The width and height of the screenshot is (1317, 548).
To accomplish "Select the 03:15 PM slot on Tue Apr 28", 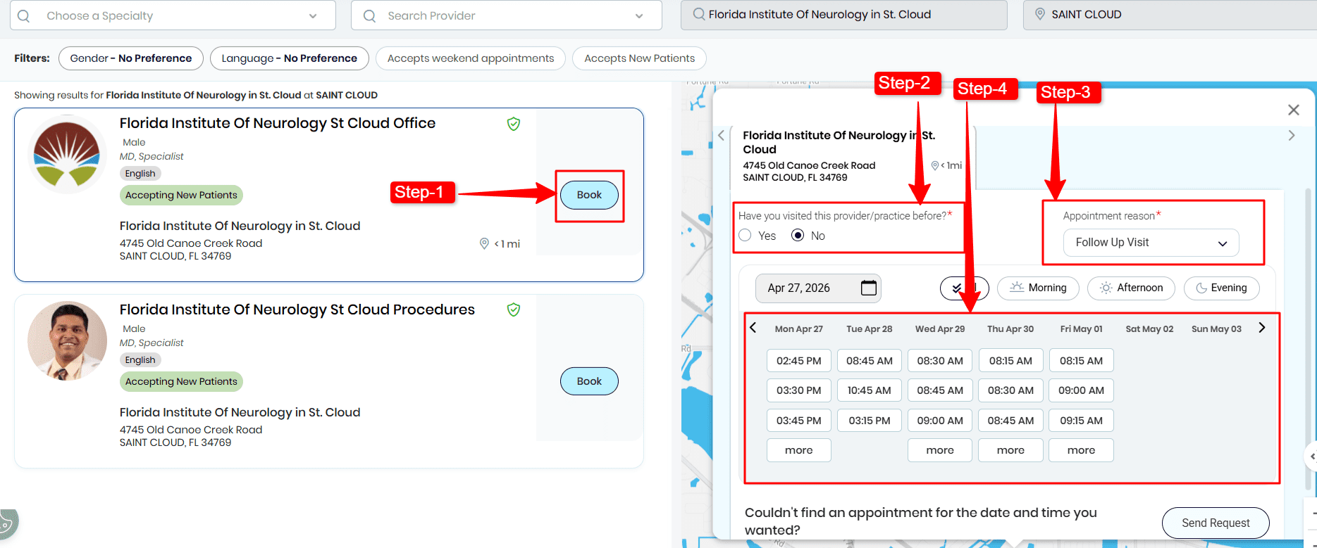I will coord(870,421).
